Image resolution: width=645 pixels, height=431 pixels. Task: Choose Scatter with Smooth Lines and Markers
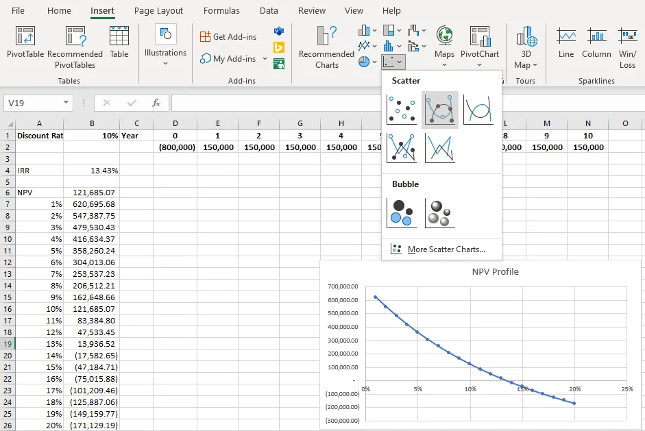439,109
